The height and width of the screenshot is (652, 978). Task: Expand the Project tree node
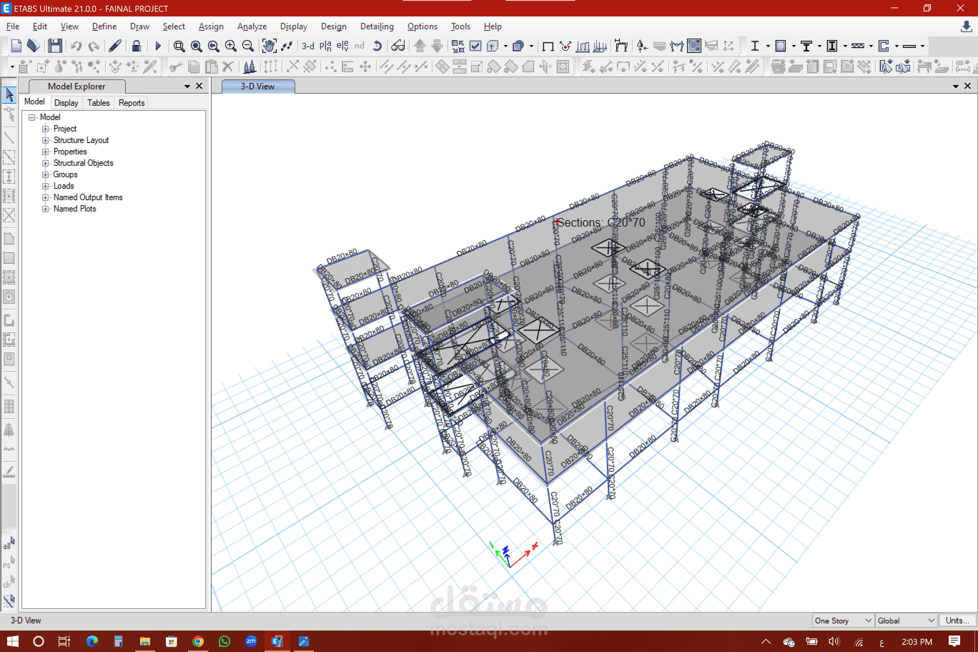[x=45, y=129]
